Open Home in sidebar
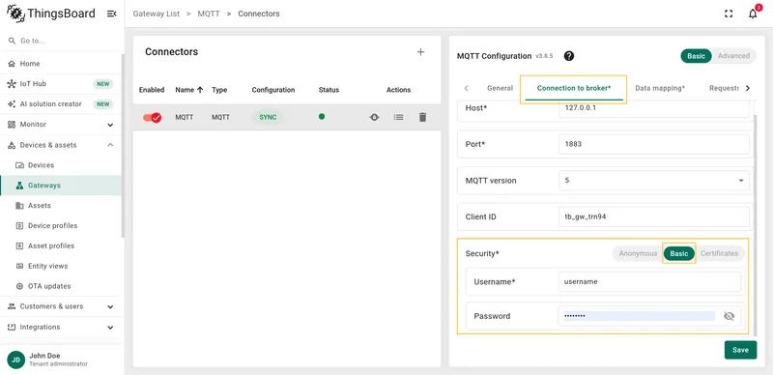The width and height of the screenshot is (773, 375). (x=60, y=64)
